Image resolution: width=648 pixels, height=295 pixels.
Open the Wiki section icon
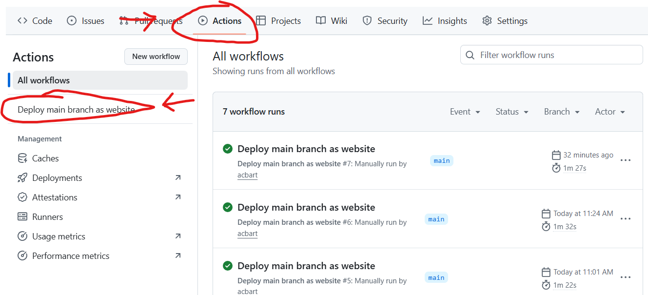(321, 20)
